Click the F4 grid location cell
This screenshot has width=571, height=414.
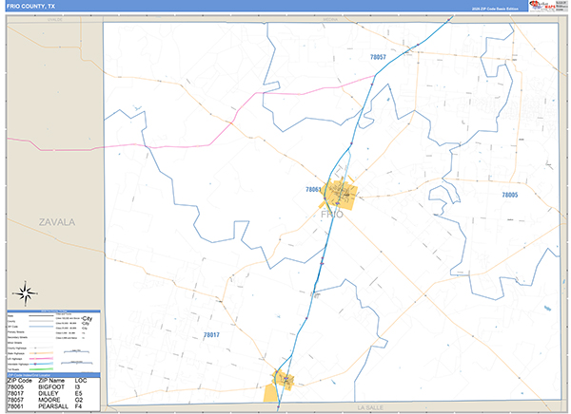[78, 406]
